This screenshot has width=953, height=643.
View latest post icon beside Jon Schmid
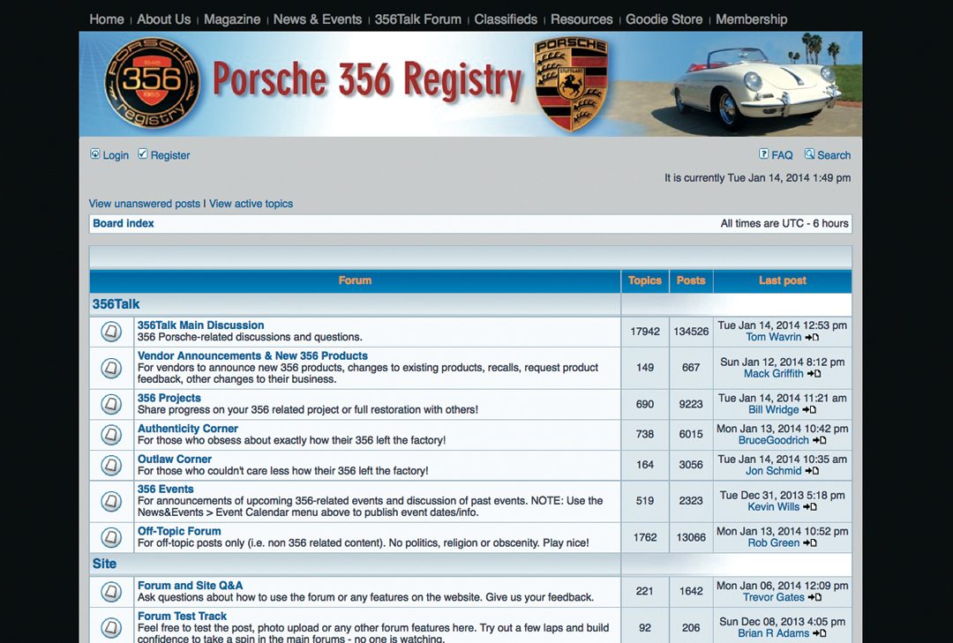812,471
